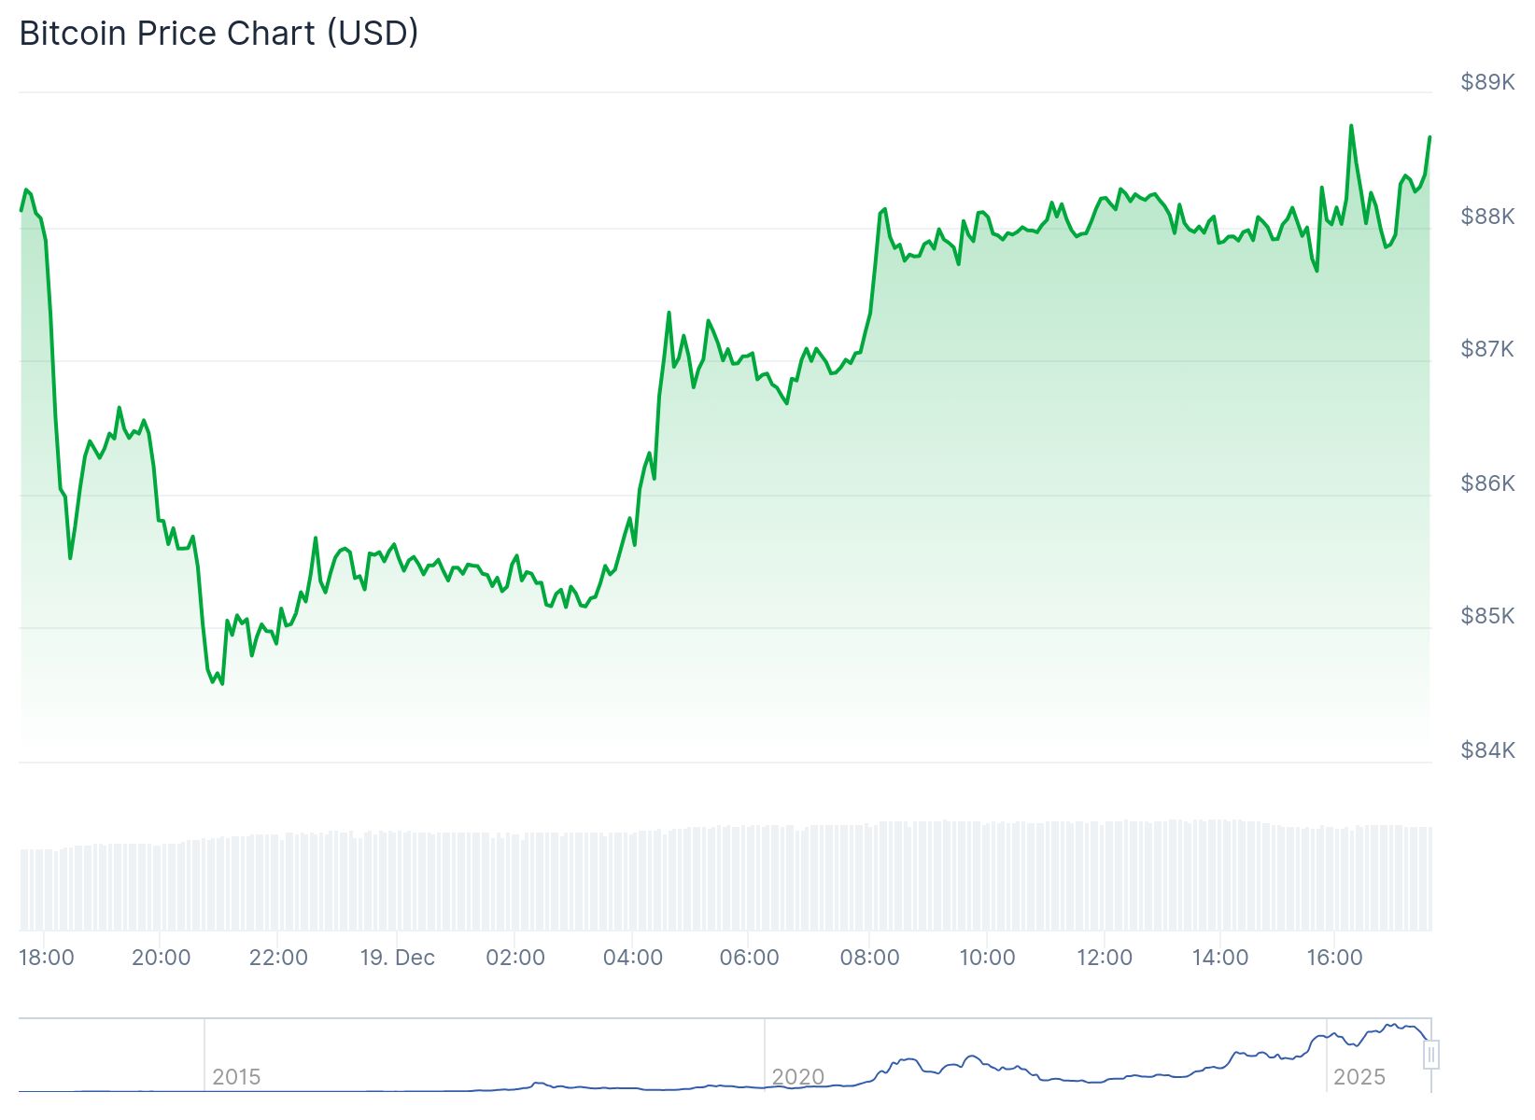Click the $84K y-axis label
Viewport: 1535px width, 1120px height.
[1487, 750]
